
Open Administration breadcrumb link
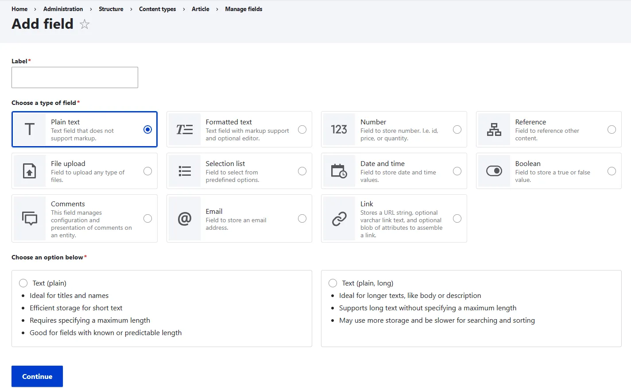(x=63, y=9)
